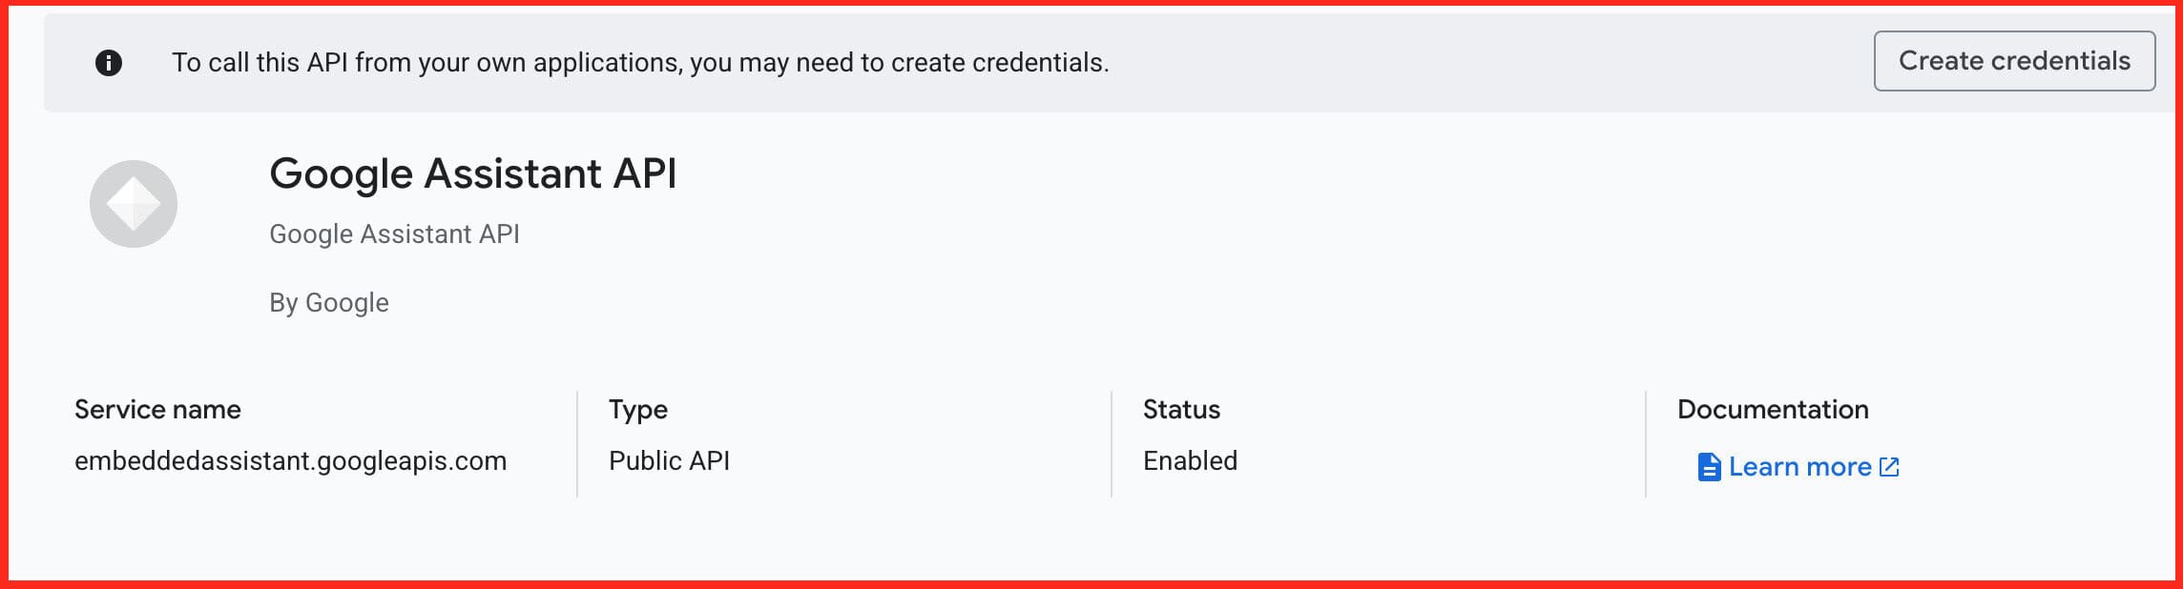Click the divider between Status and Documentation
The height and width of the screenshot is (589, 2183).
1646,443
